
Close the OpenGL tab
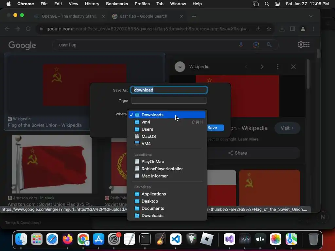103,16
